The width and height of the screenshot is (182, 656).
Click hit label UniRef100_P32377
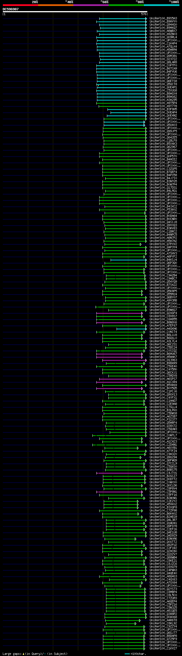[163, 420]
